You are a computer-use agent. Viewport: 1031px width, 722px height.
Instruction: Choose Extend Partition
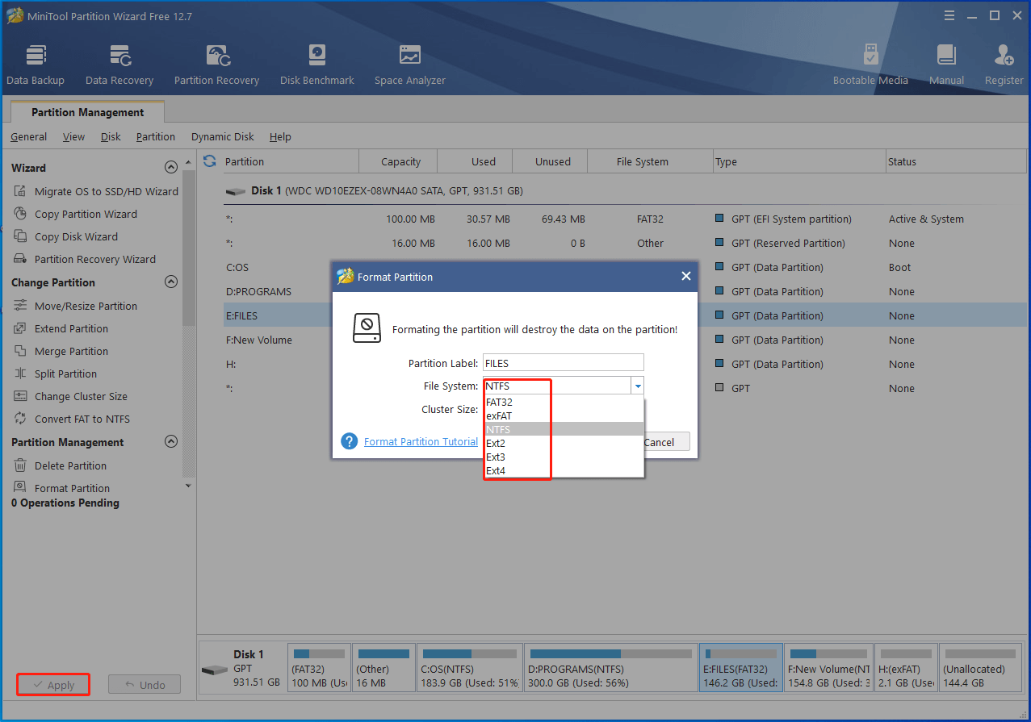point(61,328)
